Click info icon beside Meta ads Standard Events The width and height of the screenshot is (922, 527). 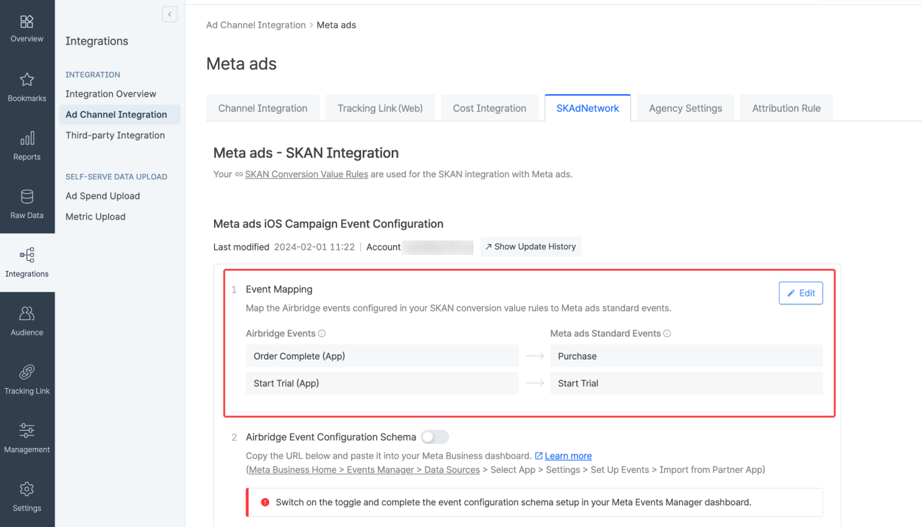667,333
